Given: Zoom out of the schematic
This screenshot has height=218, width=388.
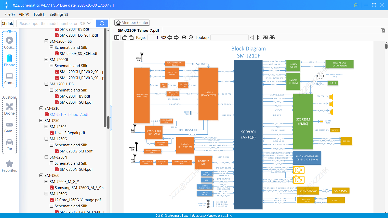Looking at the screenshot, I should (191, 38).
